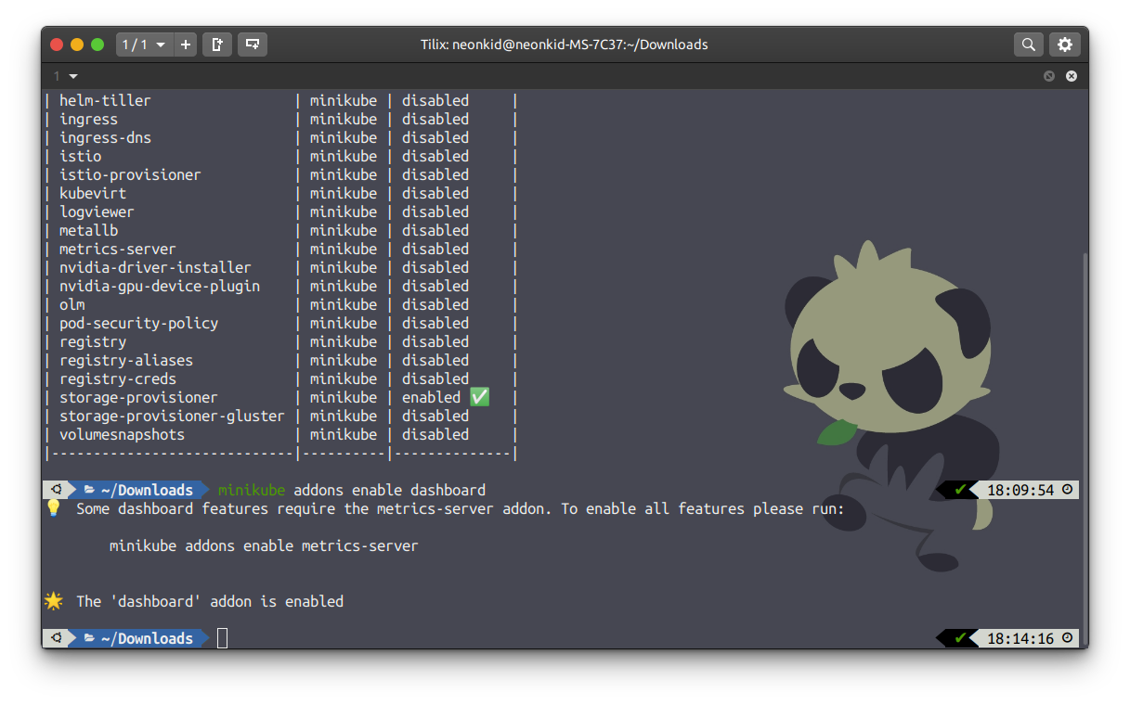Click metrics-server in the addons table
This screenshot has height=705, width=1130.
[x=118, y=249]
